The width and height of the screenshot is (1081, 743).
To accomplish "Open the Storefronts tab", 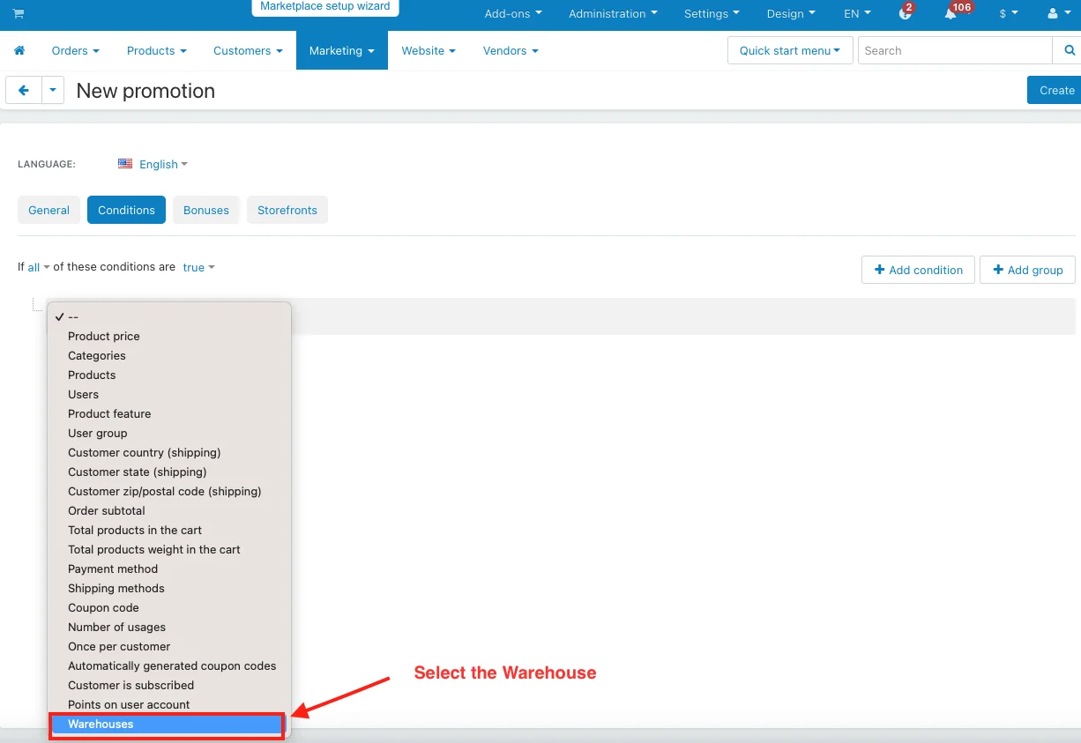I will coord(287,211).
